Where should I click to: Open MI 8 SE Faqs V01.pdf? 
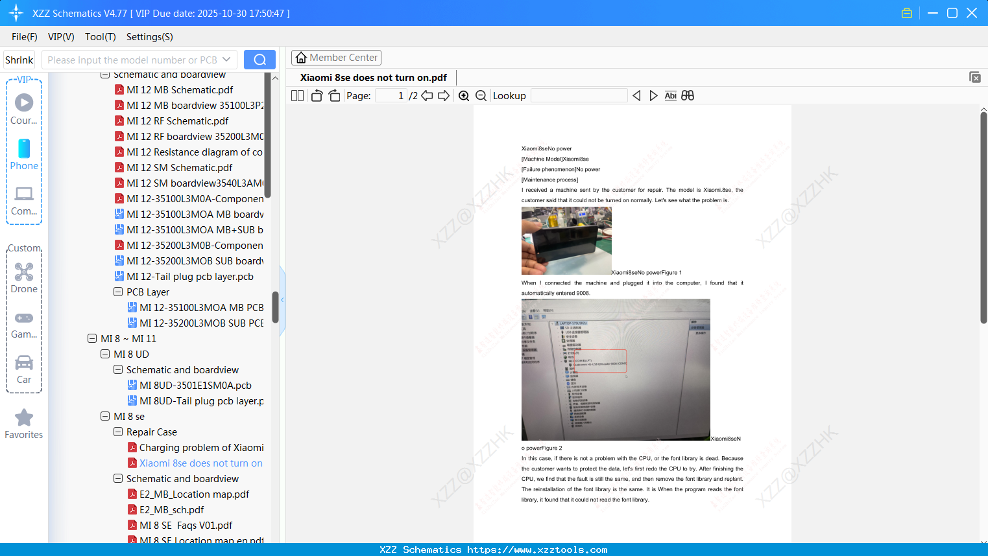point(186,526)
